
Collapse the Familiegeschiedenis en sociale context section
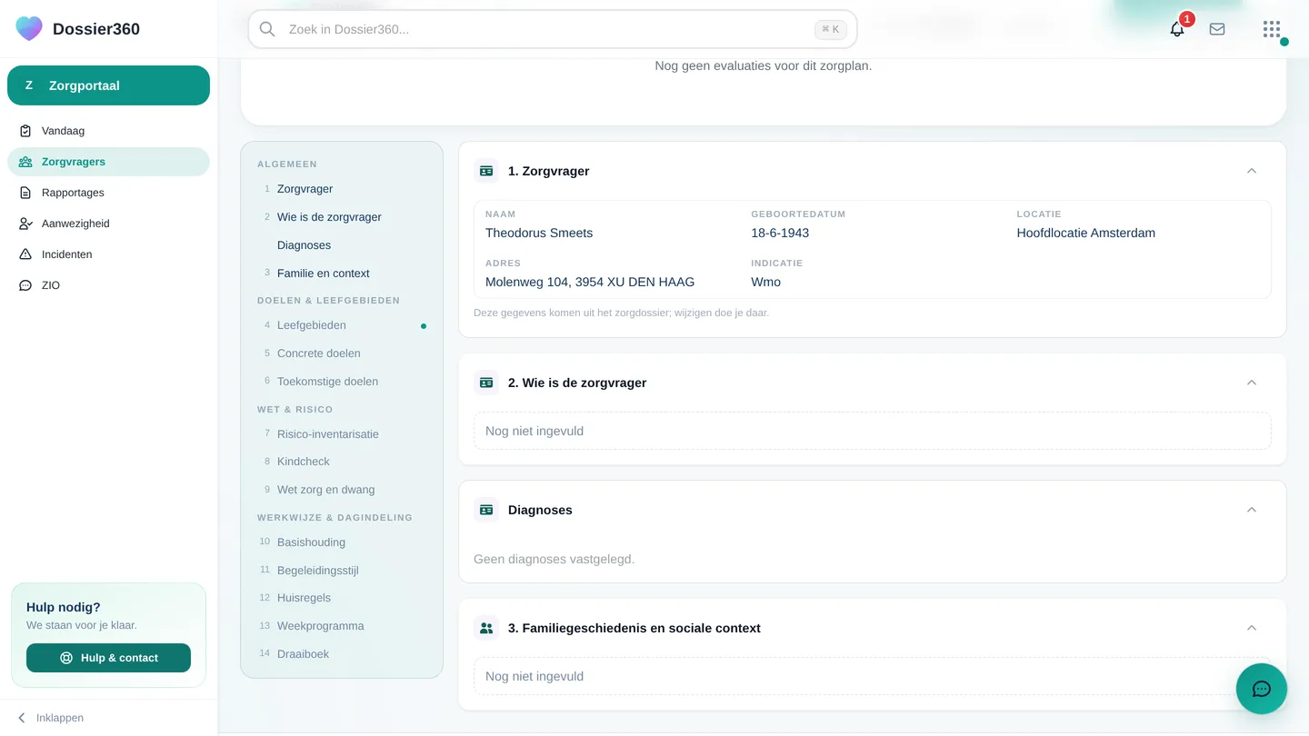point(1252,628)
